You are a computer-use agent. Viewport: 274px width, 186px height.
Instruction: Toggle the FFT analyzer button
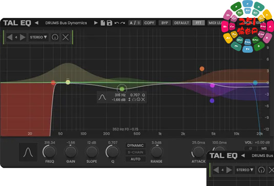click(198, 23)
